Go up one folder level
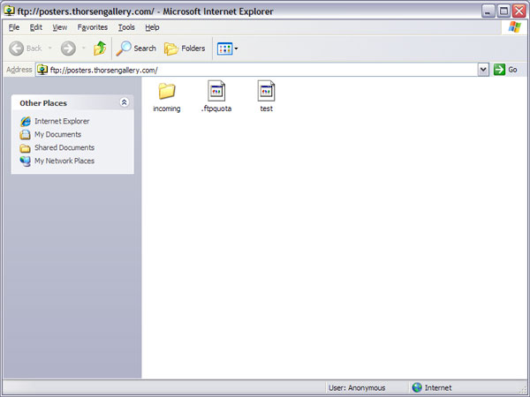This screenshot has width=530, height=397. pyautogui.click(x=100, y=49)
